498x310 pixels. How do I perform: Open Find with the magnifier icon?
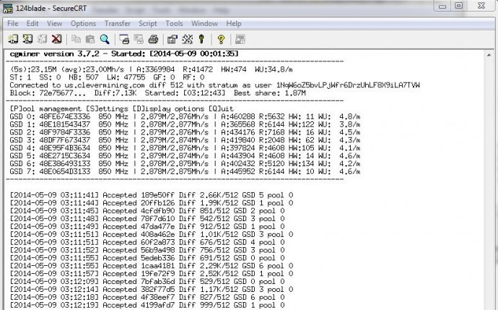(105, 39)
